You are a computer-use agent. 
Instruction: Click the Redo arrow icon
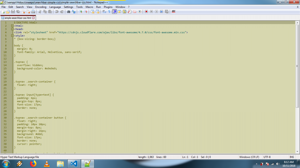tap(62, 12)
